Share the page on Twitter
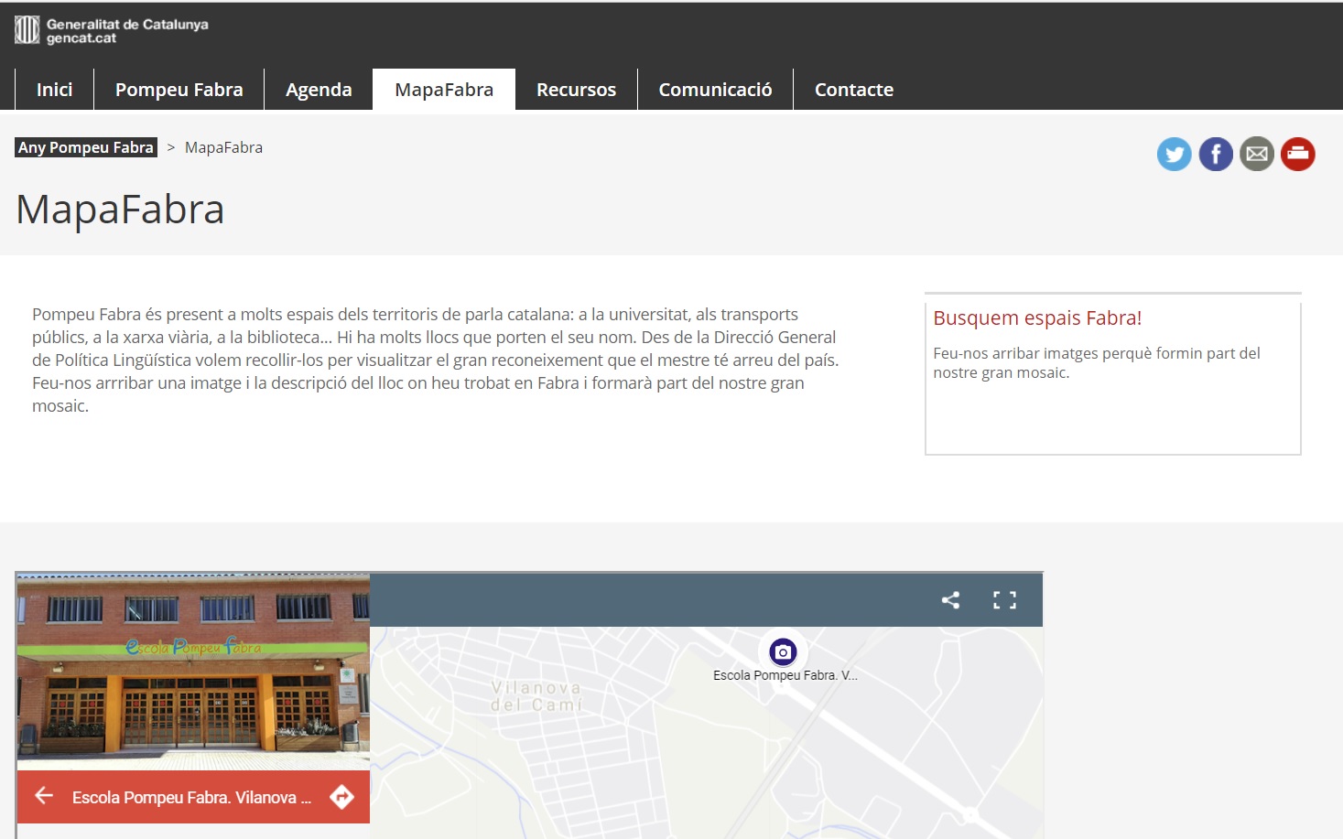The image size is (1343, 839). click(x=1174, y=155)
